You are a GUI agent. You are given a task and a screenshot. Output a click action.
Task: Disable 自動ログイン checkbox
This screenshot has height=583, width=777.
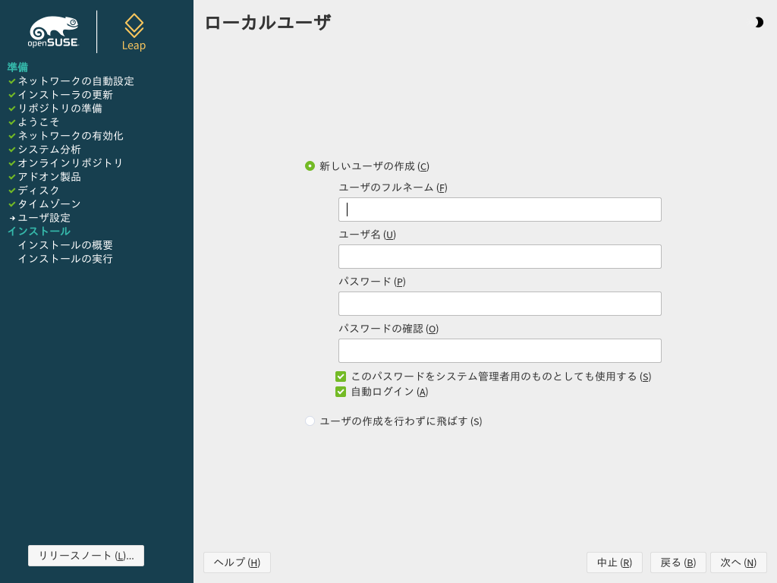point(341,392)
